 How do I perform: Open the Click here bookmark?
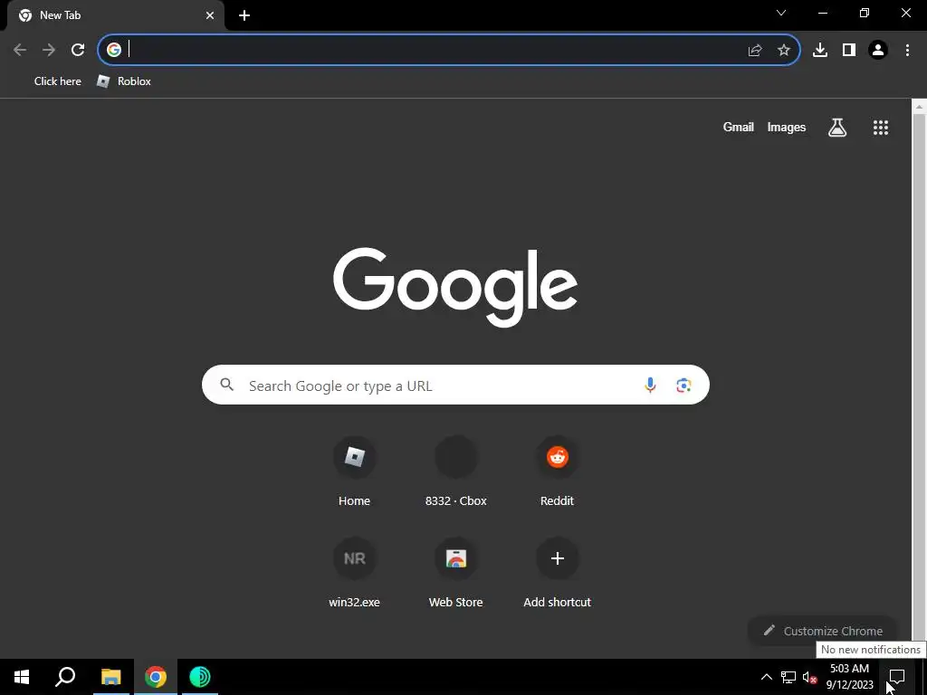pyautogui.click(x=57, y=81)
